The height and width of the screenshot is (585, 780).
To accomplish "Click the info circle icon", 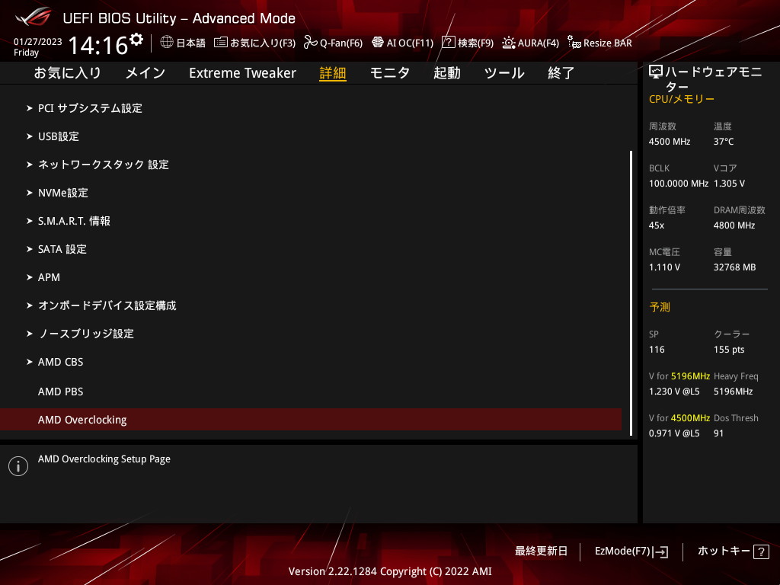I will (18, 466).
